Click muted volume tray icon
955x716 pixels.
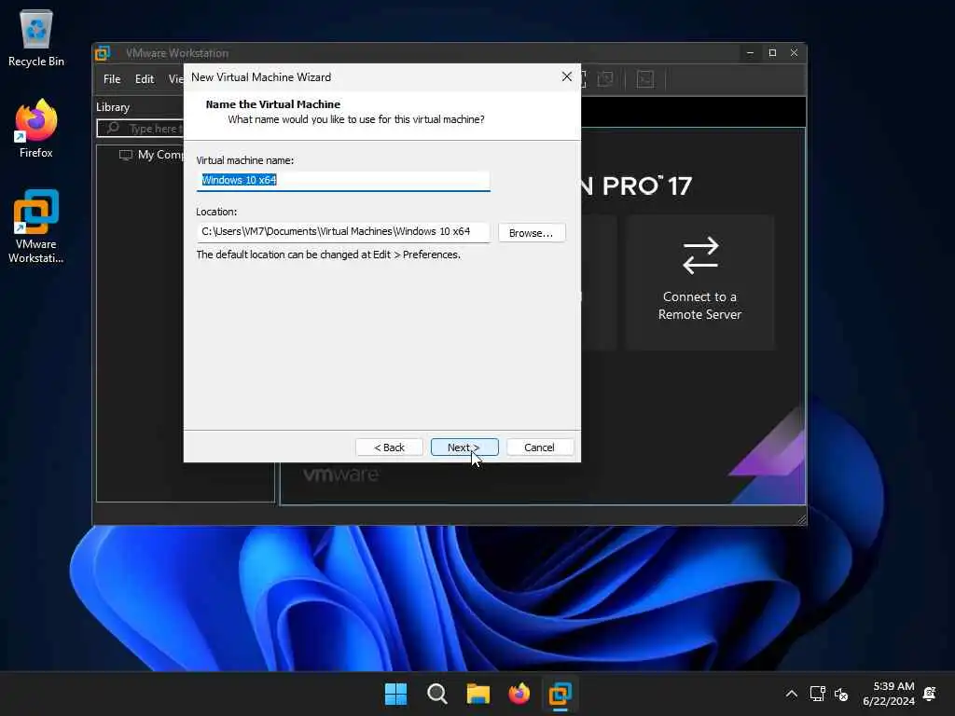841,694
